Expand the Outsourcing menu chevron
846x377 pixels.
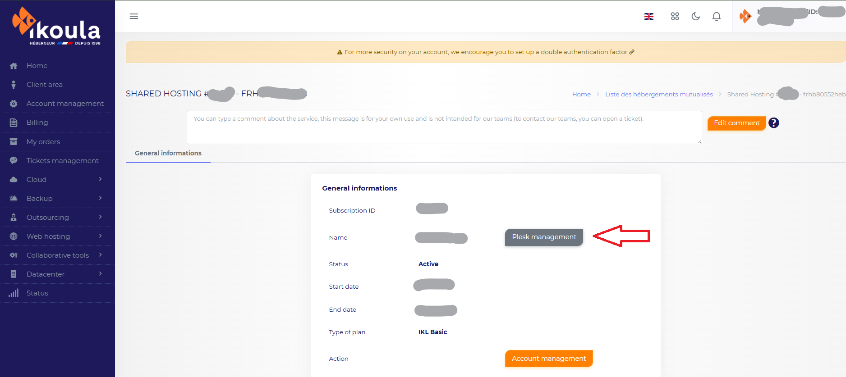click(x=100, y=217)
